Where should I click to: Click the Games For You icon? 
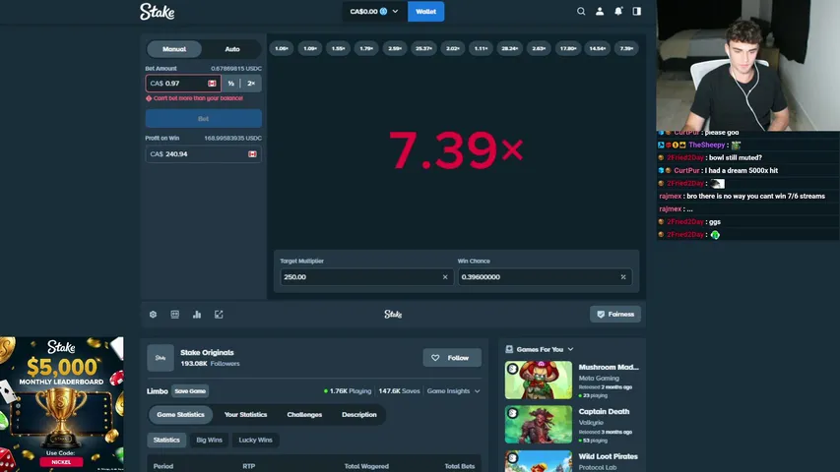[509, 349]
